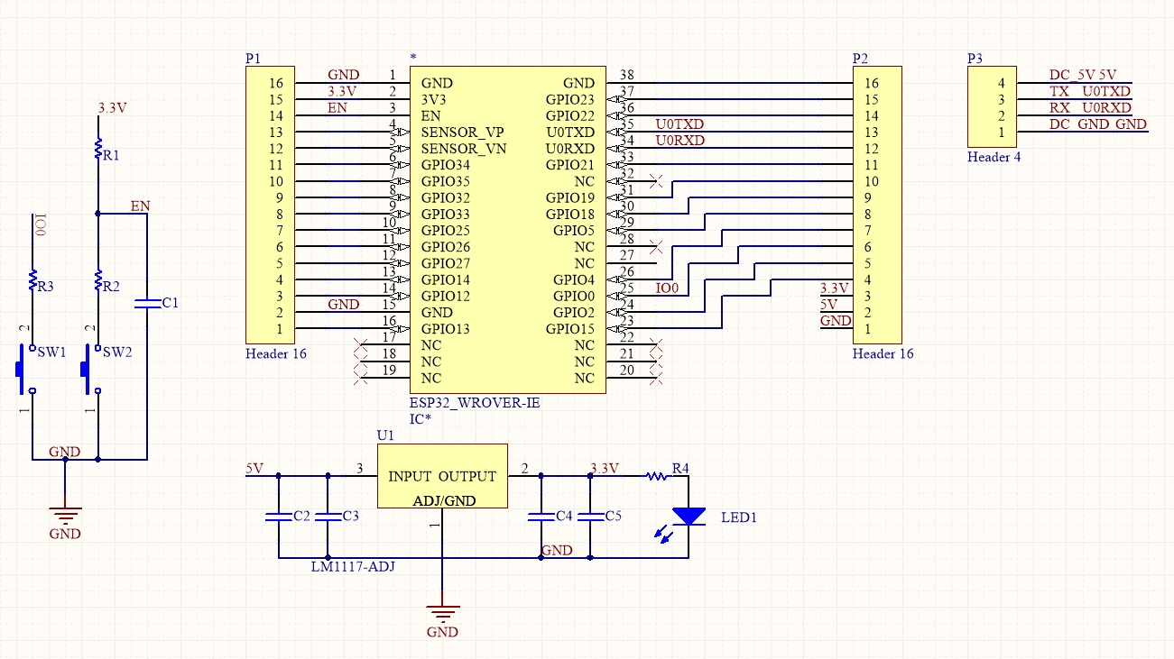Click the no-connect X at pin 22
The width and height of the screenshot is (1174, 659).
656,345
